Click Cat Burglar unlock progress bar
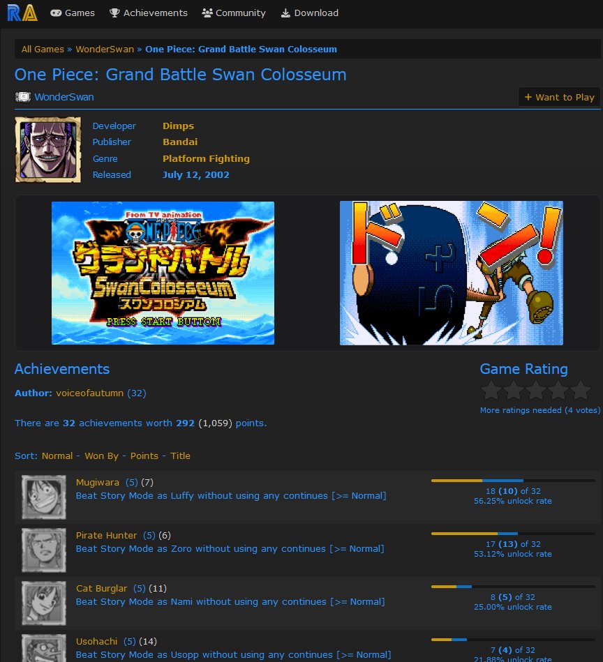 pyautogui.click(x=513, y=587)
